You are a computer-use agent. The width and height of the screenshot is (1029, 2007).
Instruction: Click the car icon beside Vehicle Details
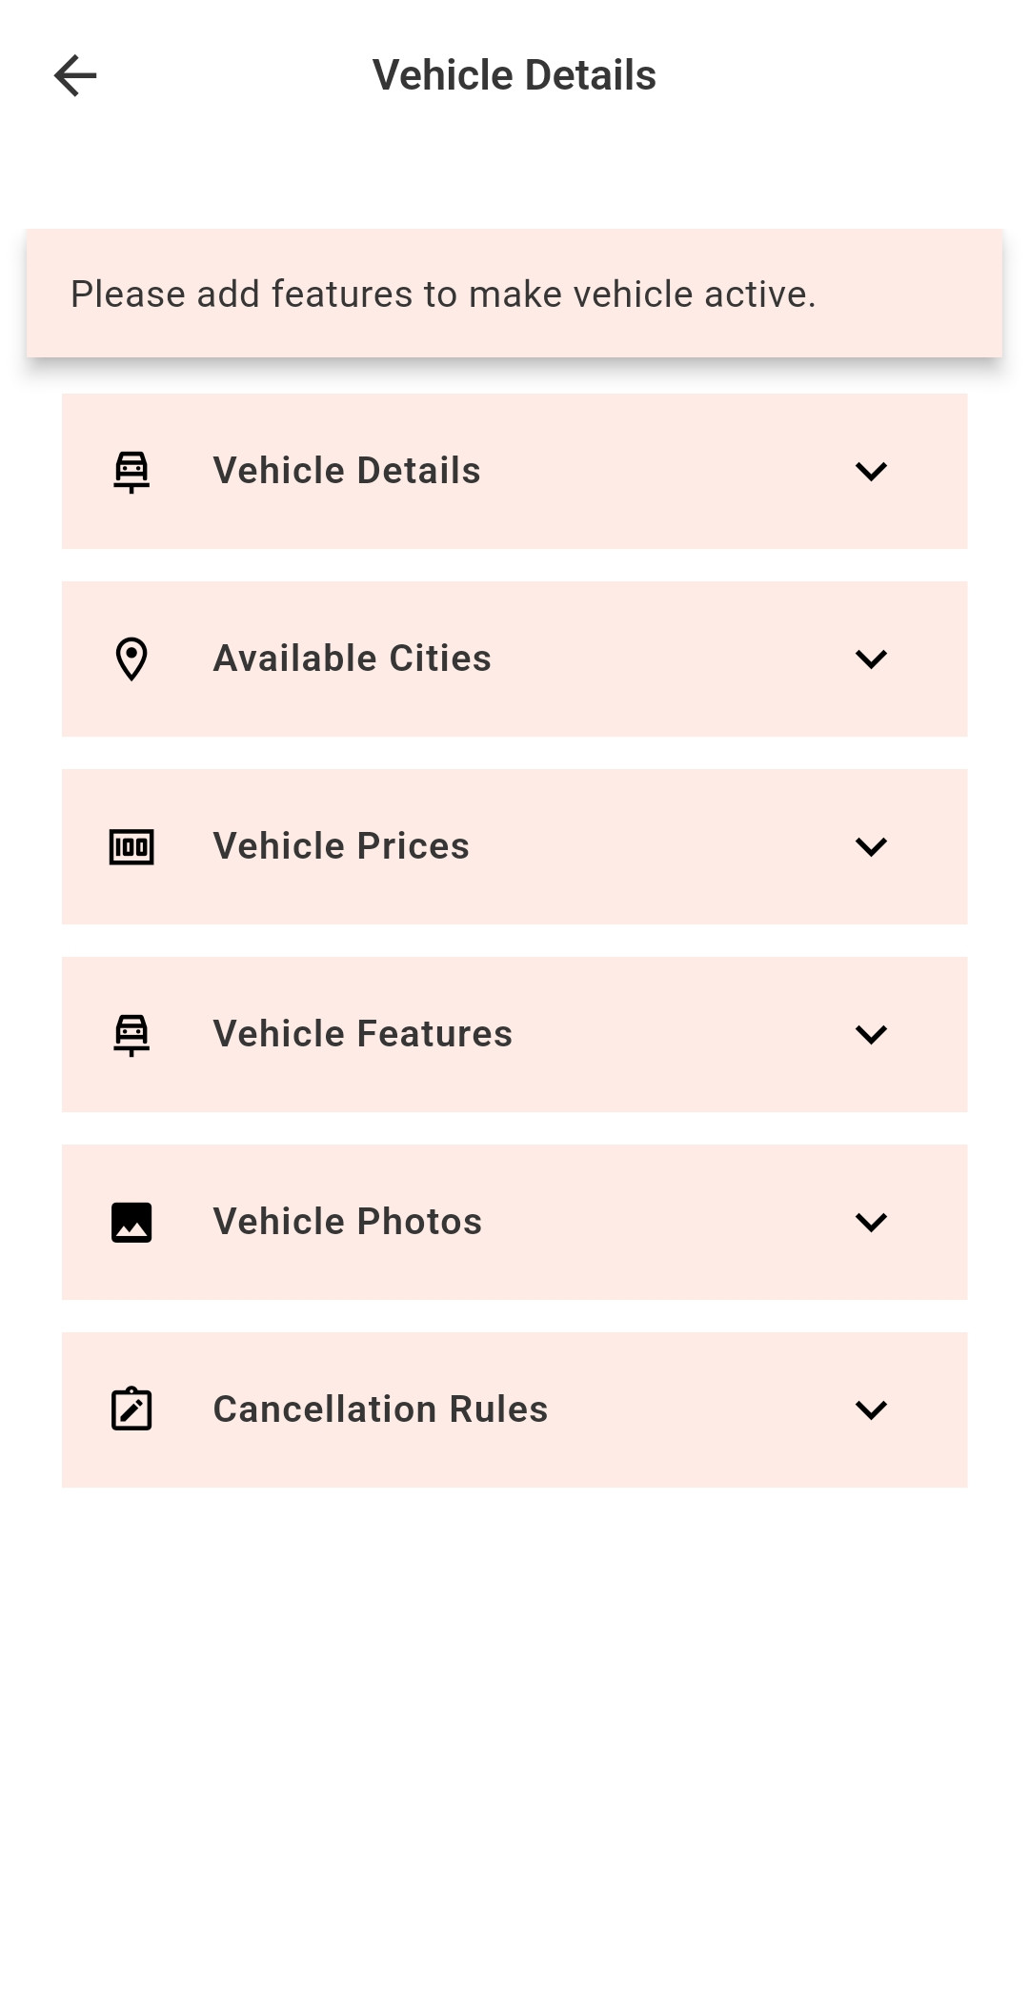pos(131,471)
